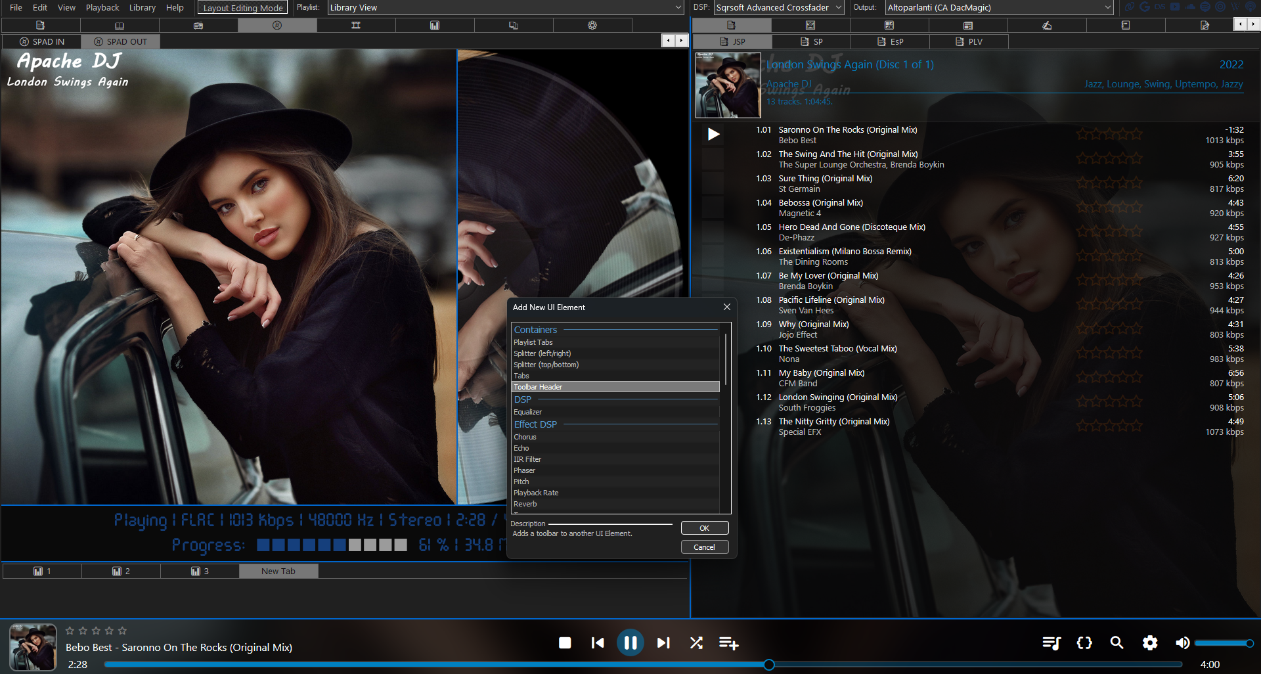Open the Output device dropdown
The image size is (1261, 674).
999,8
